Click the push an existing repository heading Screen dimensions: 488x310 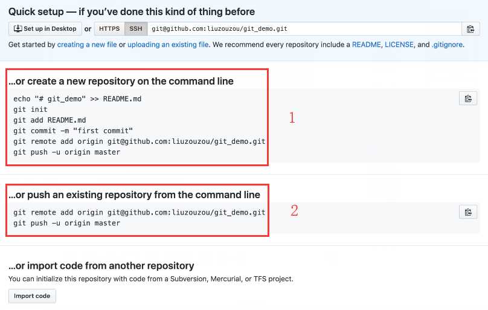tap(134, 195)
